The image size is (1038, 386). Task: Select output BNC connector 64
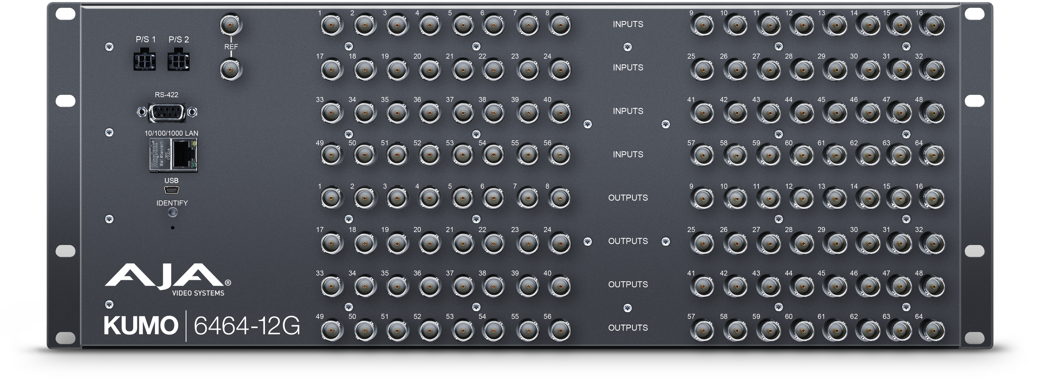pos(932,330)
